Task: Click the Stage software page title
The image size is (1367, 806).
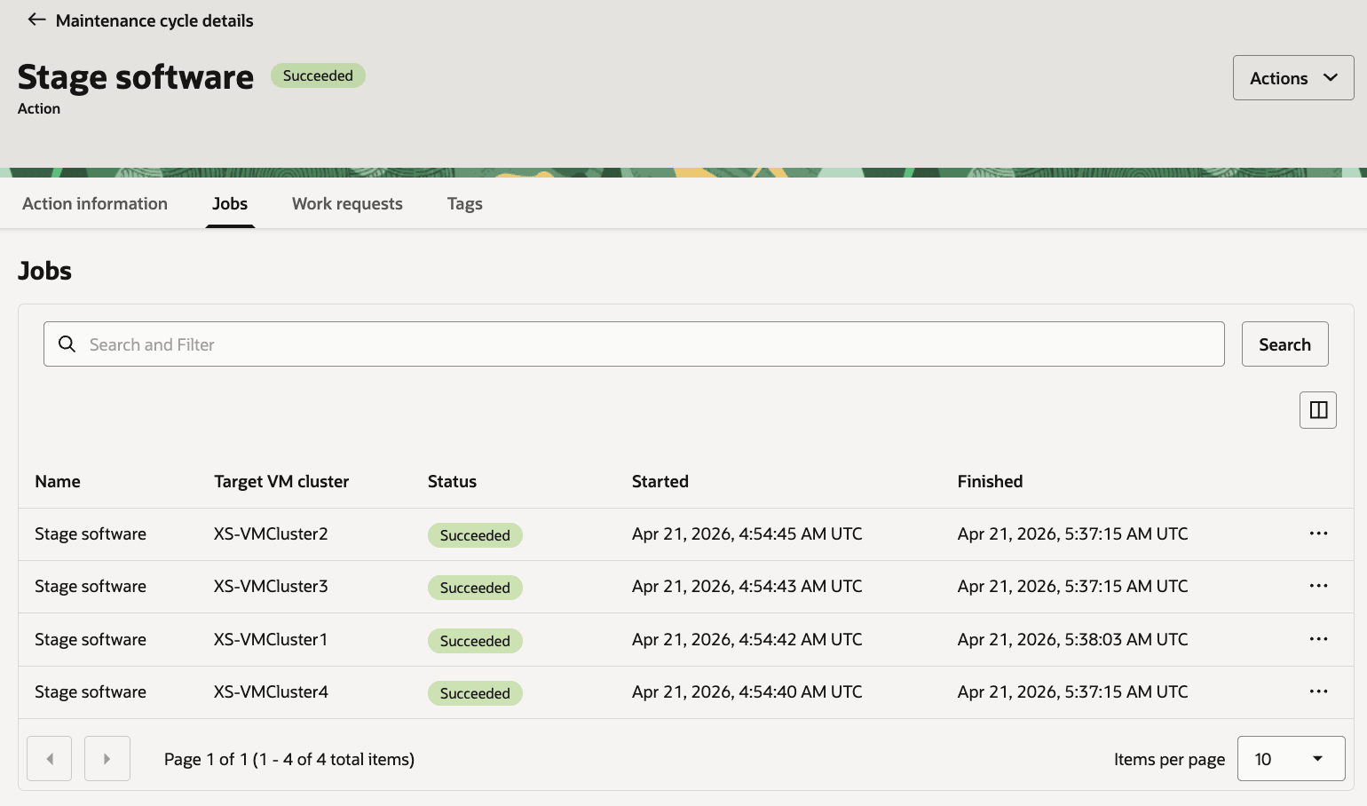Action: (136, 77)
